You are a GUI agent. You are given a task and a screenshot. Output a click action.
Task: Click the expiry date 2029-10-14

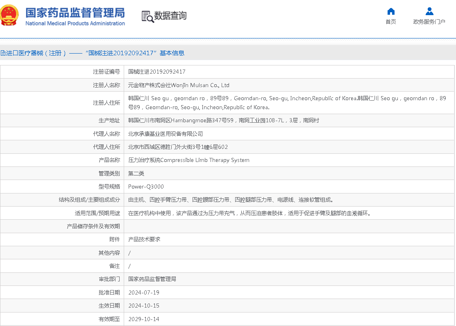coord(144,319)
